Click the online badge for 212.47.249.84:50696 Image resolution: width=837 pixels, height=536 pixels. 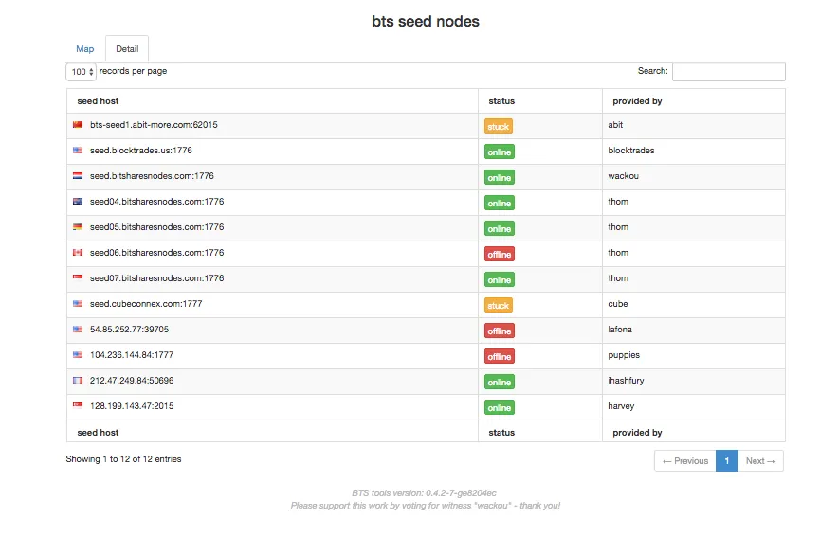500,383
